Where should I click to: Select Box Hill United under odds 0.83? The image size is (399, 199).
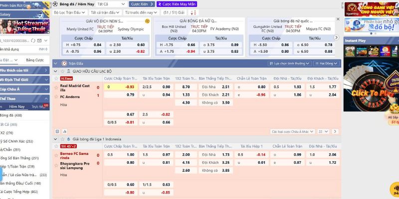click(x=221, y=51)
